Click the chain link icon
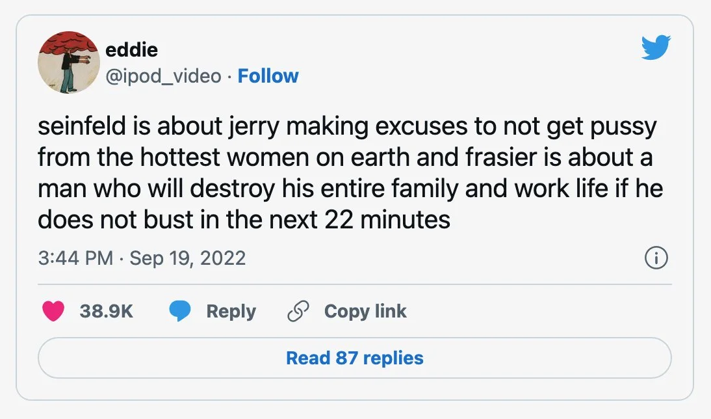 (297, 312)
